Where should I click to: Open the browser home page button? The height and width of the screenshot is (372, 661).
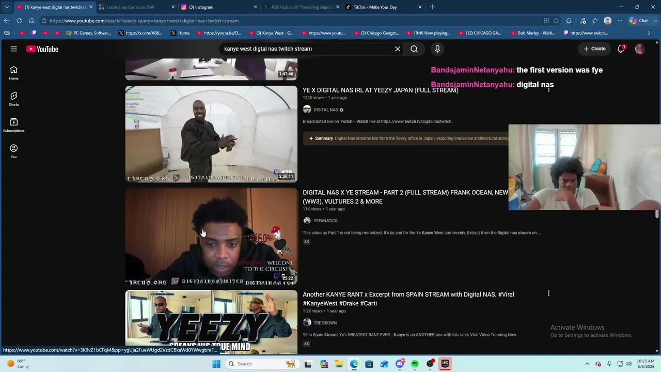[x=32, y=21]
